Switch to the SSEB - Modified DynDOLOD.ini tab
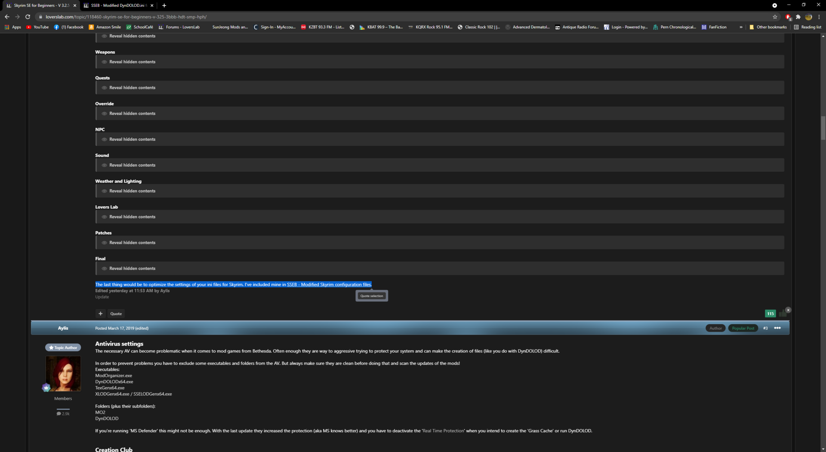This screenshot has width=826, height=452. point(119,6)
